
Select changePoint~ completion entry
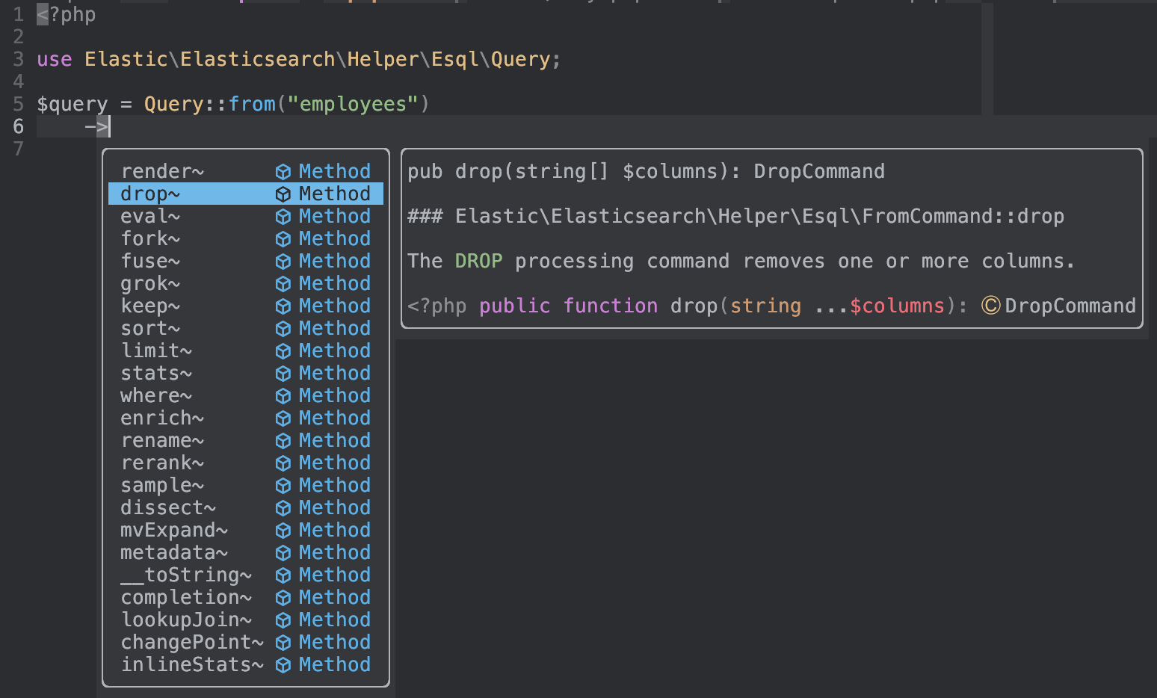tap(191, 642)
